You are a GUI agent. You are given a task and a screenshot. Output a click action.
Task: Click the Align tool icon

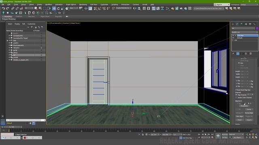click(139, 8)
